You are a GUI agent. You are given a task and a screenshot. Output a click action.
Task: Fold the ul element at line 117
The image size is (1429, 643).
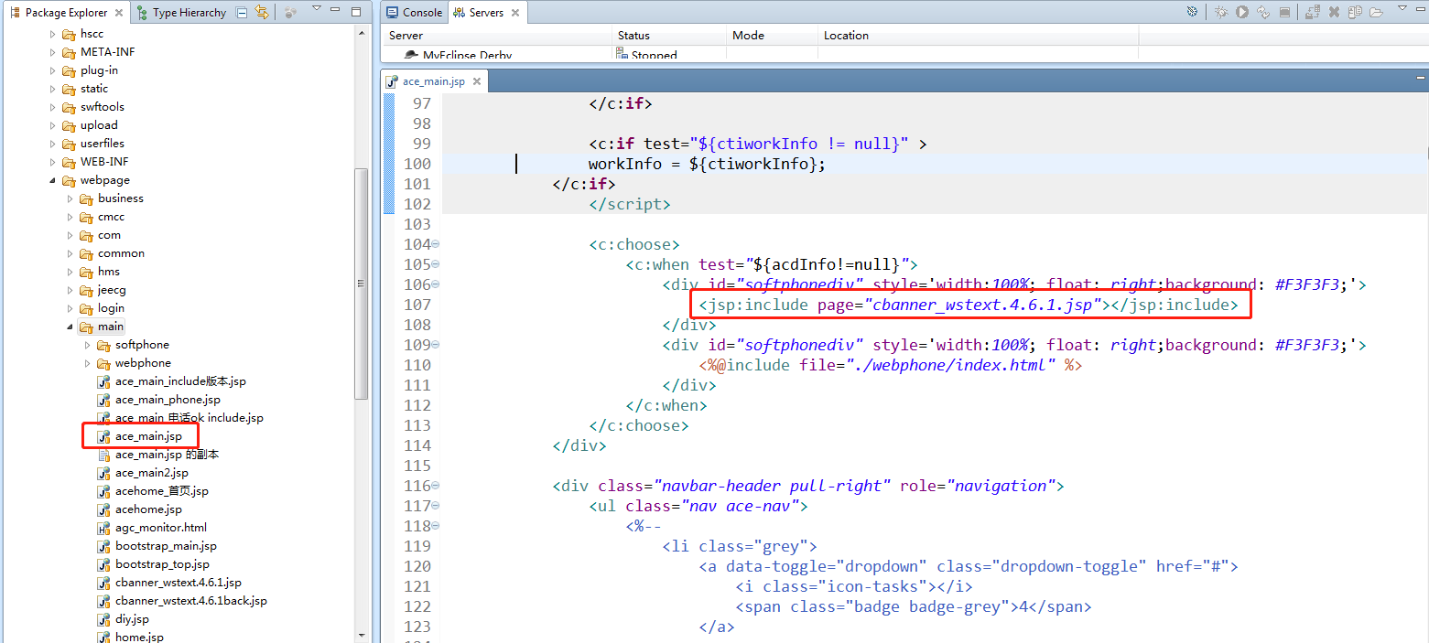pyautogui.click(x=435, y=506)
